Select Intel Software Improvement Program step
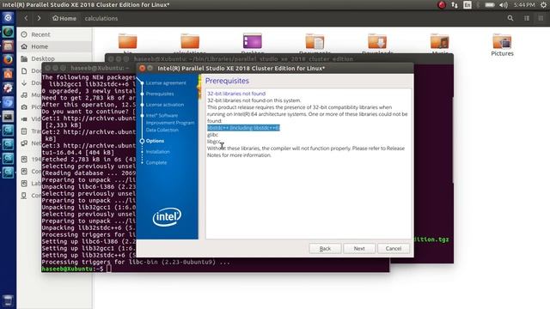The height and width of the screenshot is (309, 550). click(170, 123)
